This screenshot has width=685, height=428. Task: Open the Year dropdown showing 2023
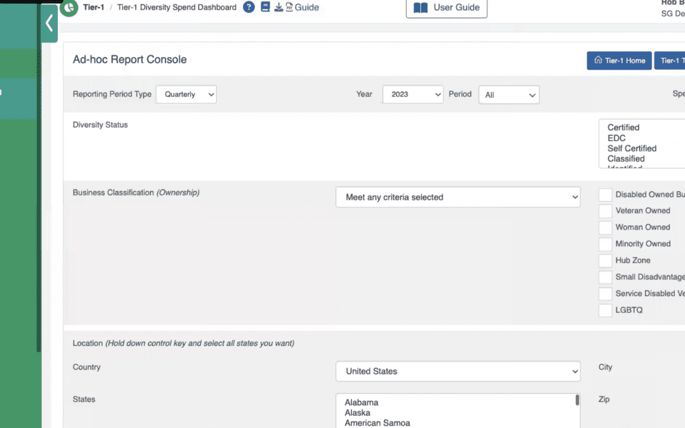click(413, 94)
